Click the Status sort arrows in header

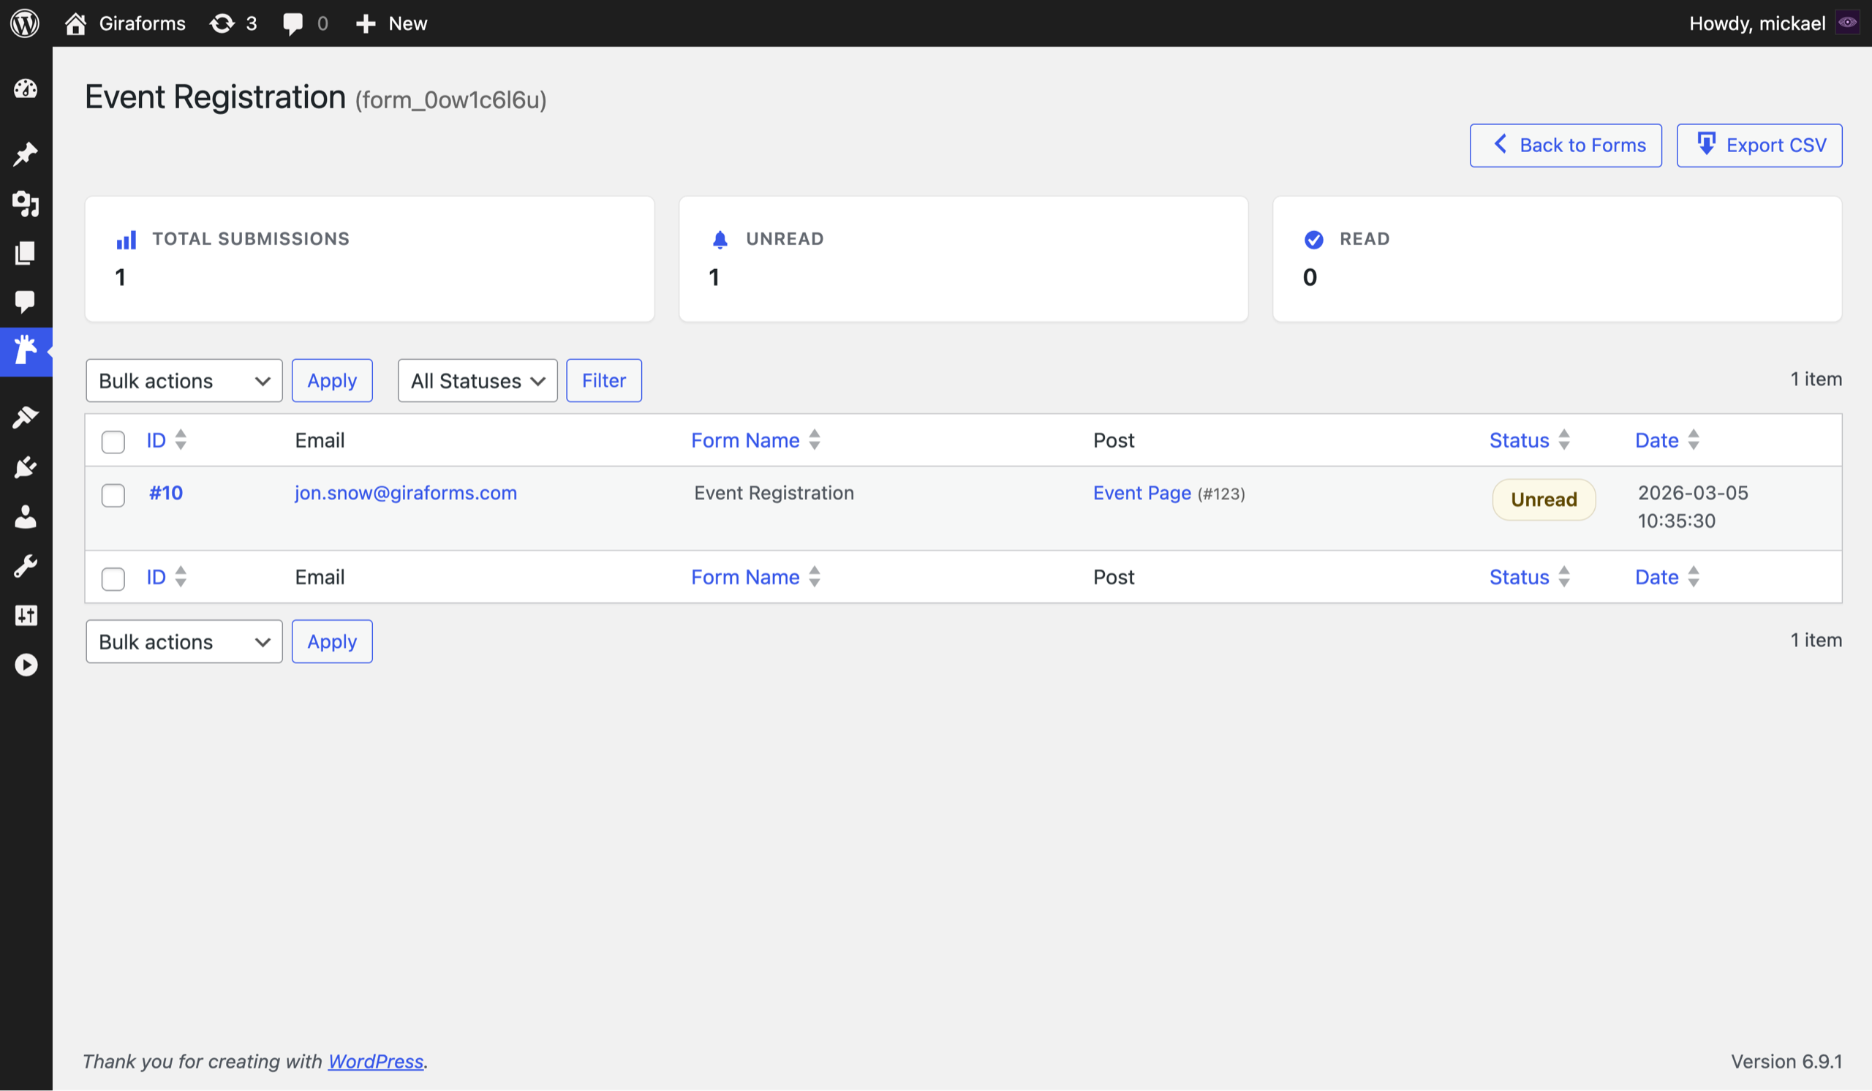1563,439
